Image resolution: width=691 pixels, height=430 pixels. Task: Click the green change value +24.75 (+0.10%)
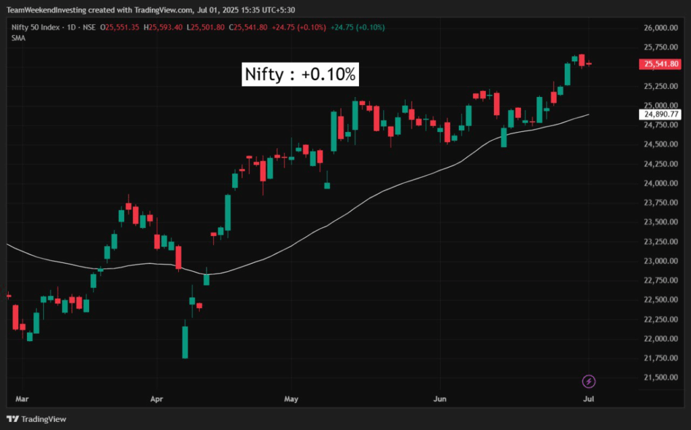[358, 27]
